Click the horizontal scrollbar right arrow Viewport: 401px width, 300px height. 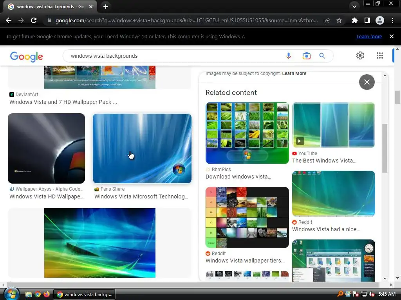tap(391, 285)
